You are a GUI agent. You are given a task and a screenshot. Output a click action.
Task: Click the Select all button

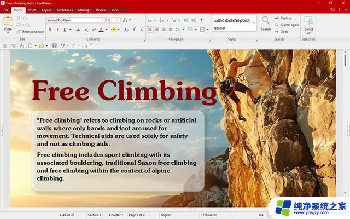coord(308,26)
